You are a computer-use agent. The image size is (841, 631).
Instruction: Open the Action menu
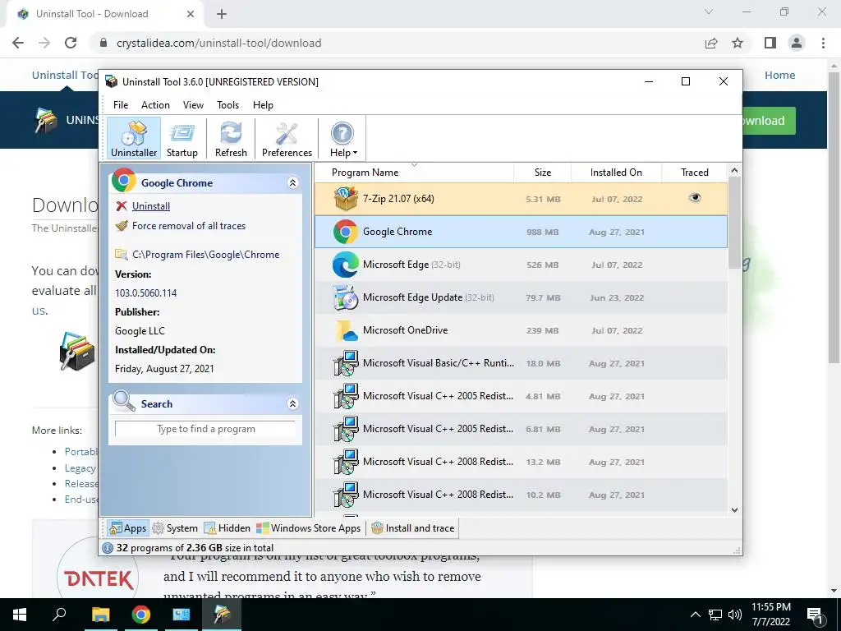pyautogui.click(x=155, y=105)
